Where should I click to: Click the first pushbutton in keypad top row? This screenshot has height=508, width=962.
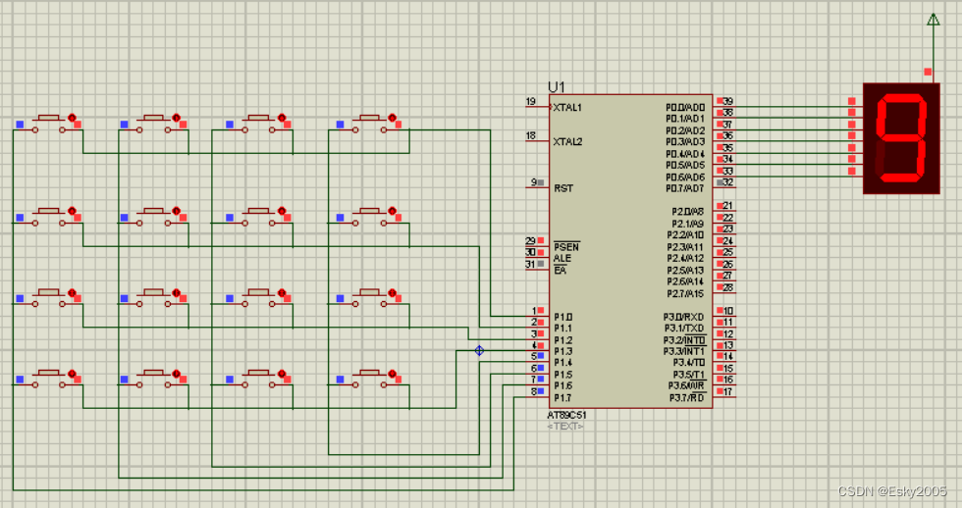[x=48, y=124]
